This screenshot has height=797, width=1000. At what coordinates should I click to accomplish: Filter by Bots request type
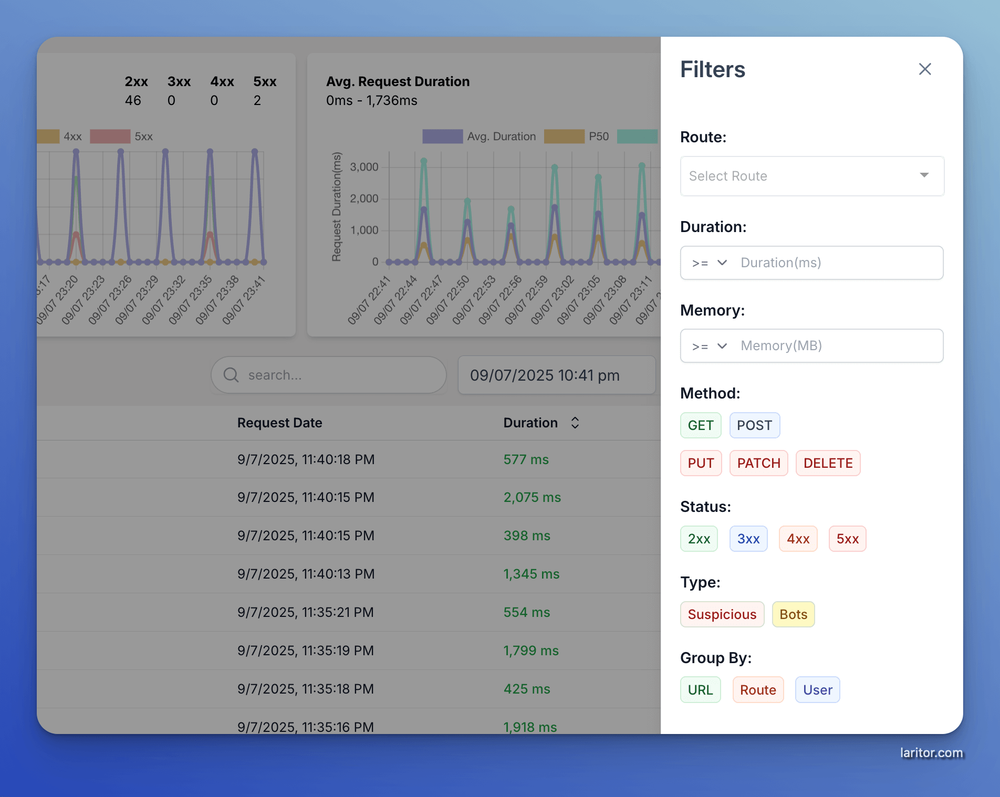pyautogui.click(x=793, y=614)
